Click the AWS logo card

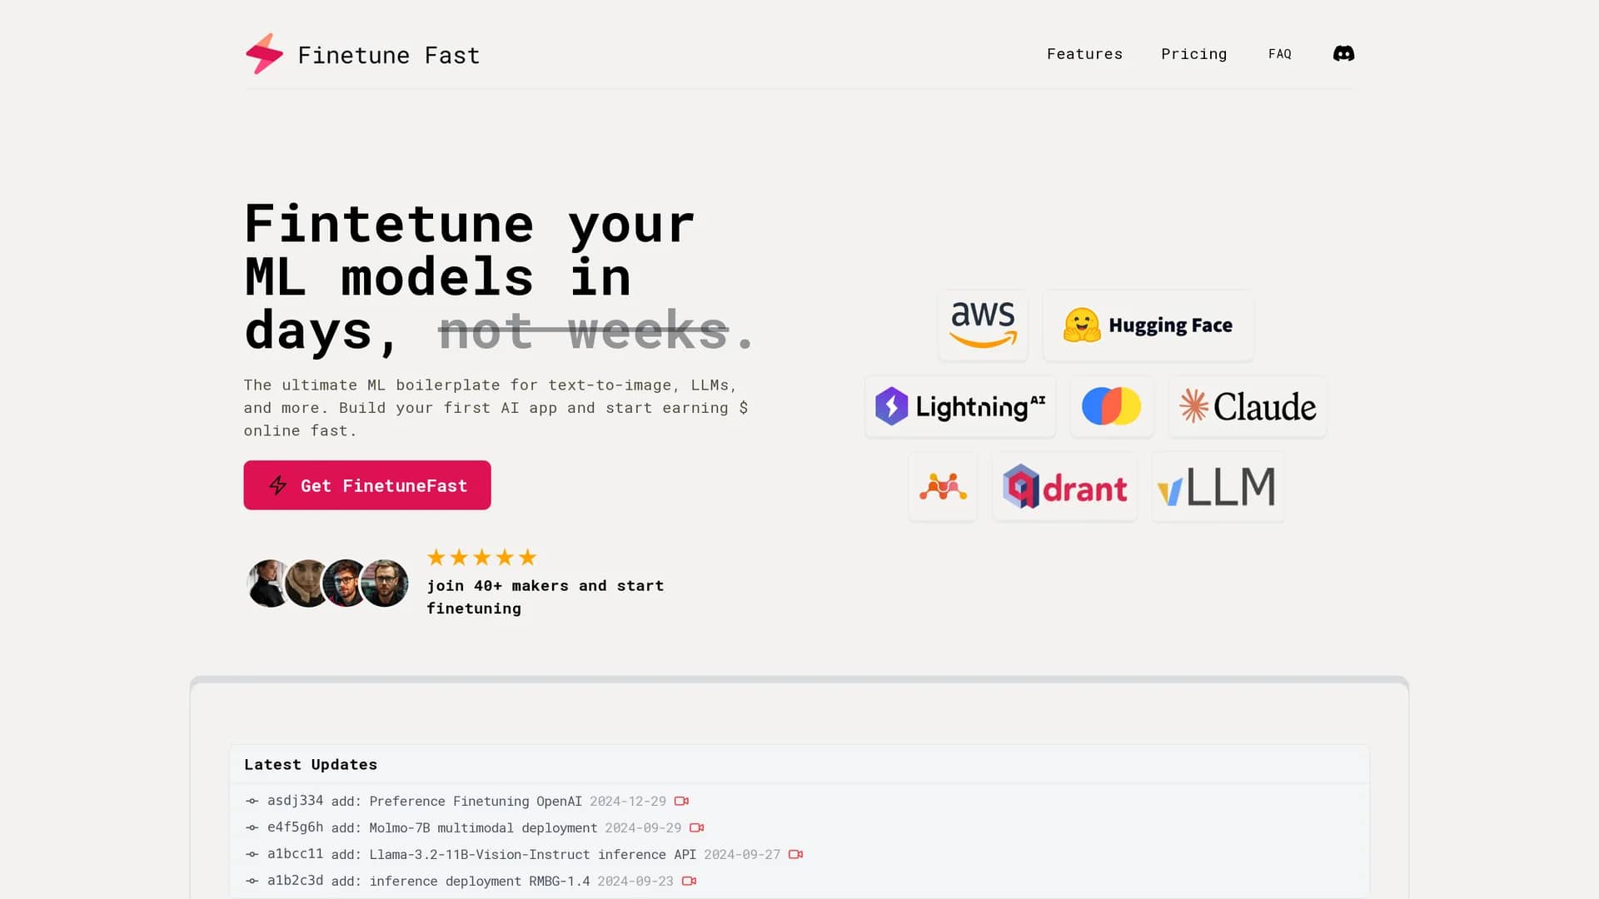983,325
